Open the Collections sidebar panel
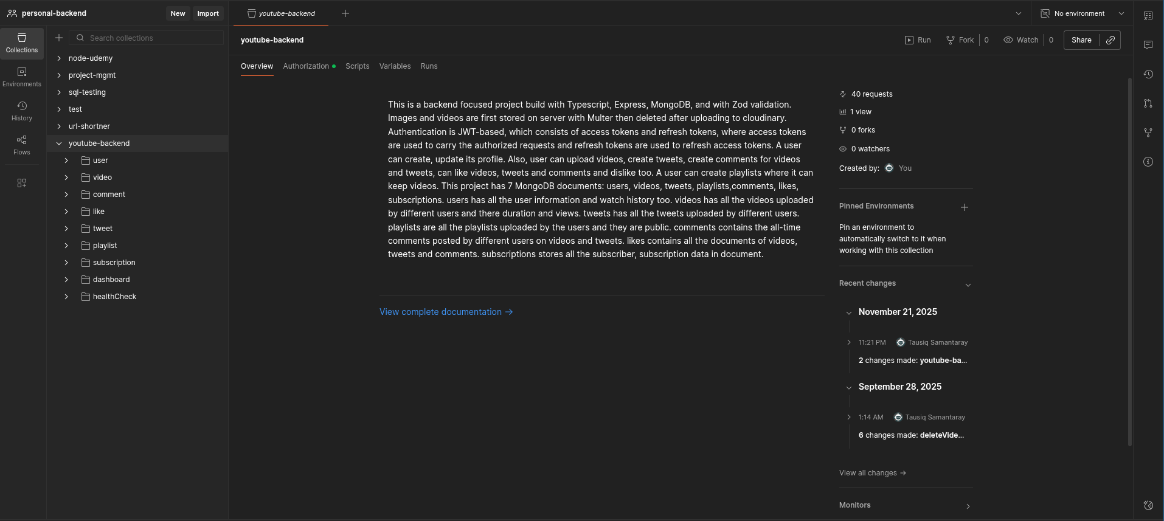1164x521 pixels. point(22,43)
